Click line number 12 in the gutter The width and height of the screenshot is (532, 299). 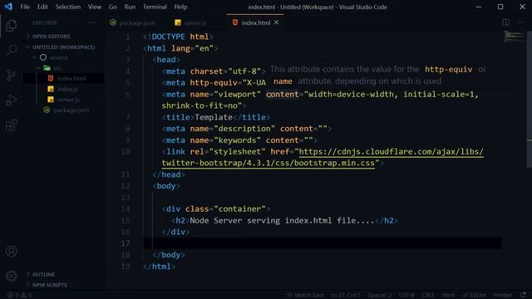pos(126,186)
